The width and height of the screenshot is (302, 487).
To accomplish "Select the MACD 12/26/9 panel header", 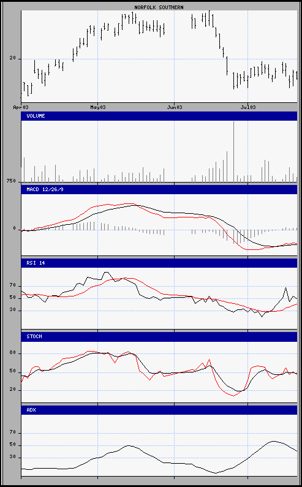I will pos(159,189).
